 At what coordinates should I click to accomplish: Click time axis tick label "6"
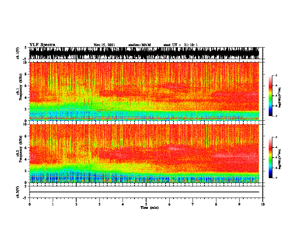click(170, 204)
